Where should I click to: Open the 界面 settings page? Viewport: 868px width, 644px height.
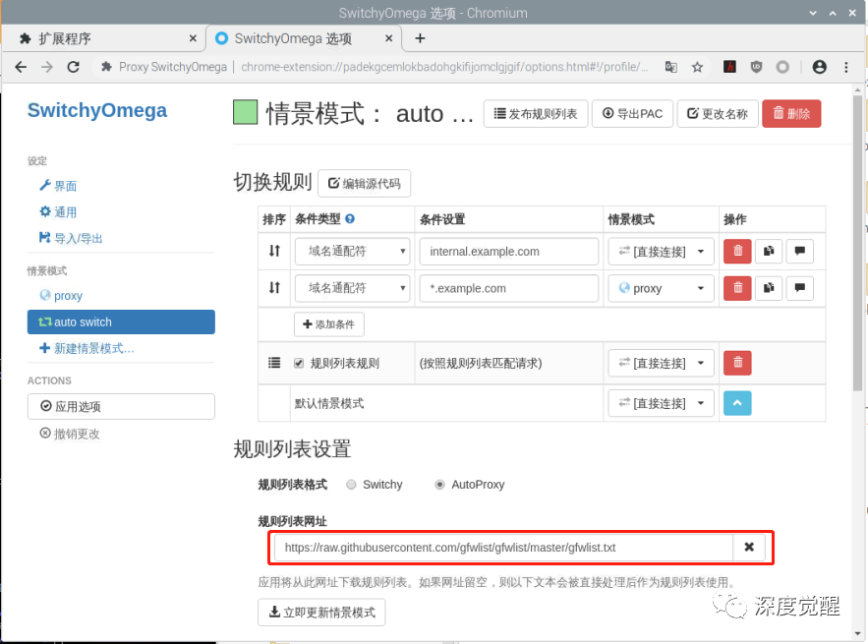pyautogui.click(x=58, y=186)
